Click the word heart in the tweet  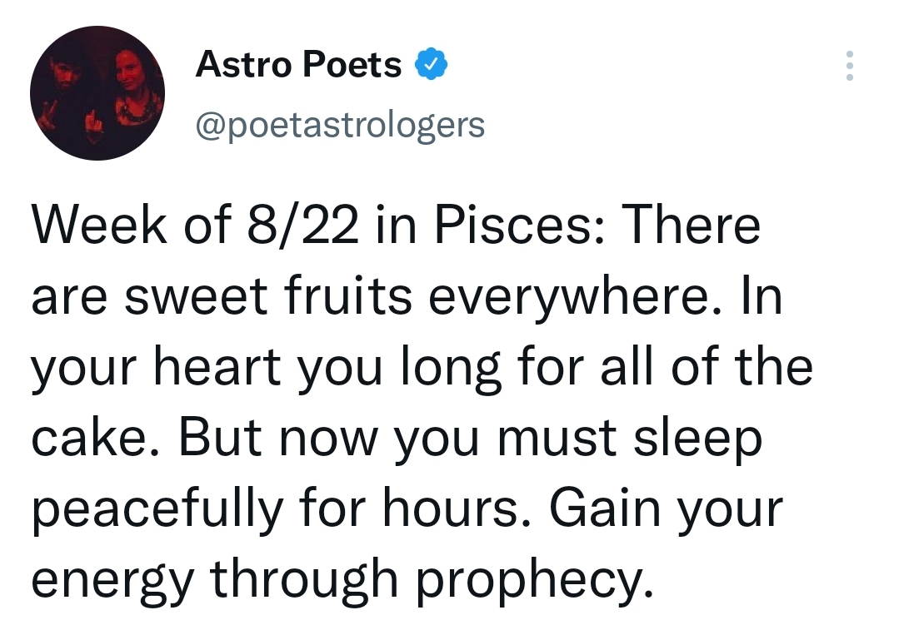tap(217, 366)
